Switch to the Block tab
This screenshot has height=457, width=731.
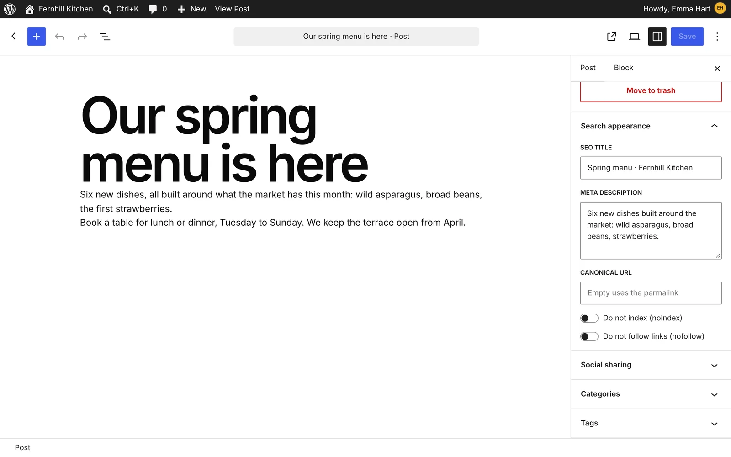(x=624, y=68)
